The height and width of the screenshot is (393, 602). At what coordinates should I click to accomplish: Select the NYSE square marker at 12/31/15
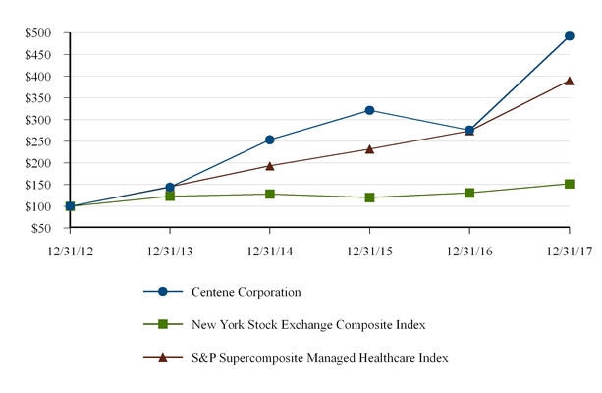click(369, 197)
